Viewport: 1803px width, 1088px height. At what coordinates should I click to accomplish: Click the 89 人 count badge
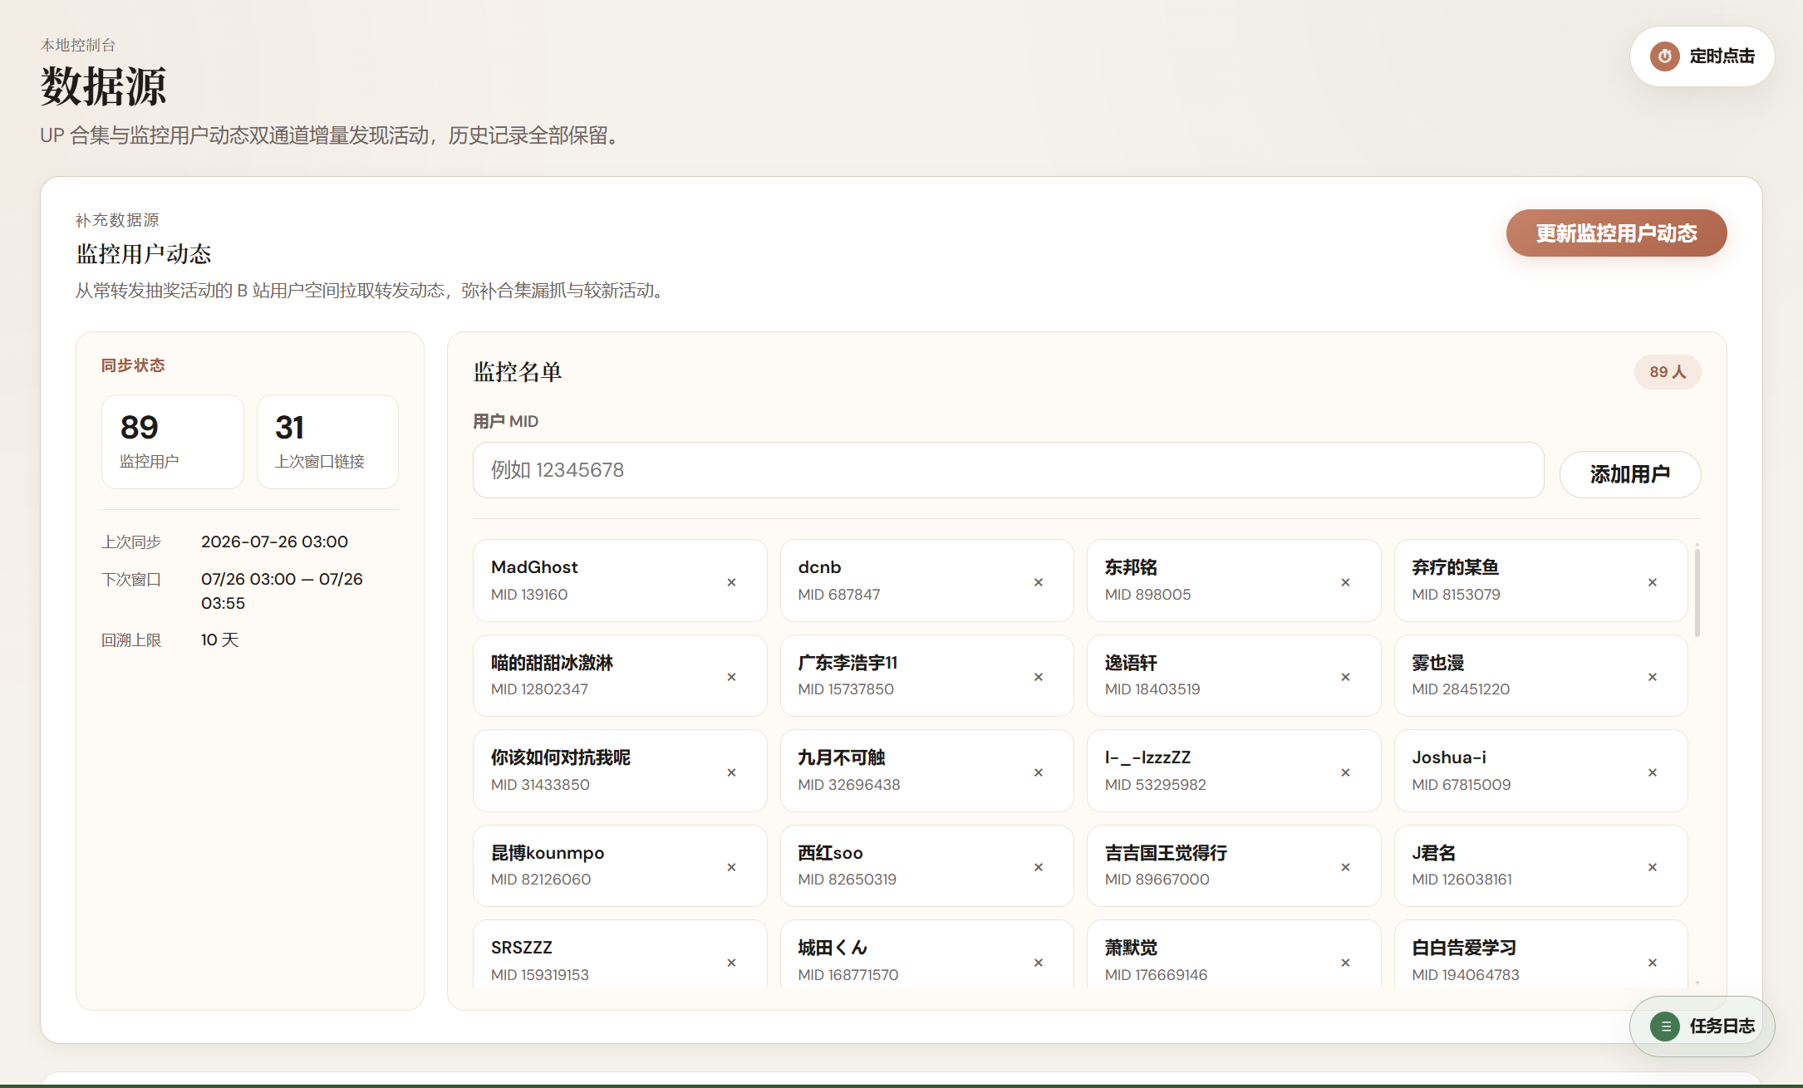tap(1668, 372)
